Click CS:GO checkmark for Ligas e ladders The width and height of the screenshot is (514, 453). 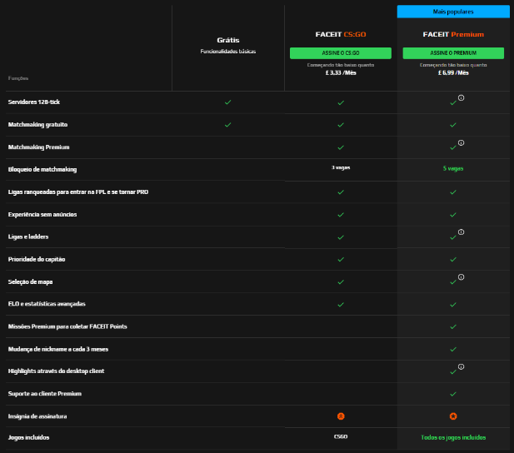(x=341, y=237)
